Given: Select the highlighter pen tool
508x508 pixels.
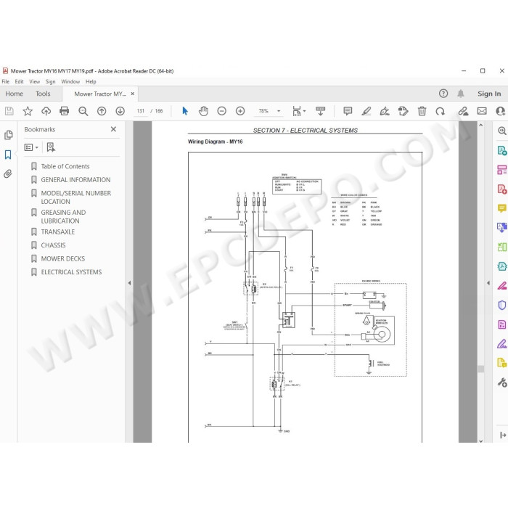Looking at the screenshot, I should [366, 111].
